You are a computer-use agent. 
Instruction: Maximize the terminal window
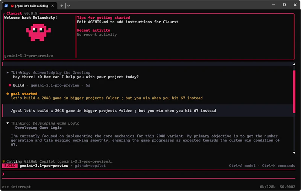coord(284,5)
